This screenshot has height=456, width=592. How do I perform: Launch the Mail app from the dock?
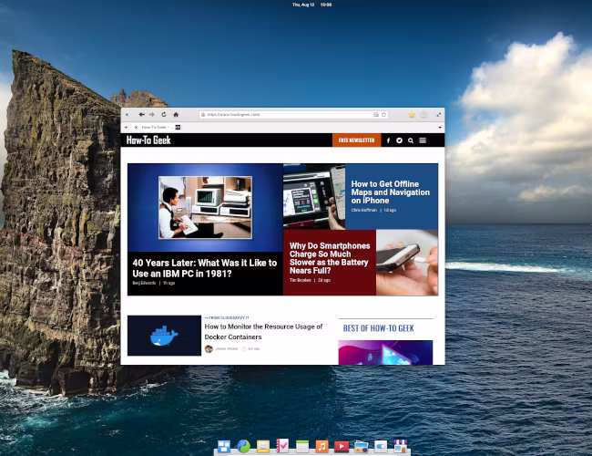coord(263,447)
